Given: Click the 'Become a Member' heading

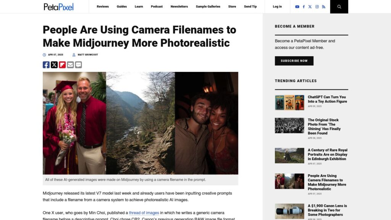Looking at the screenshot, I should coord(294,26).
